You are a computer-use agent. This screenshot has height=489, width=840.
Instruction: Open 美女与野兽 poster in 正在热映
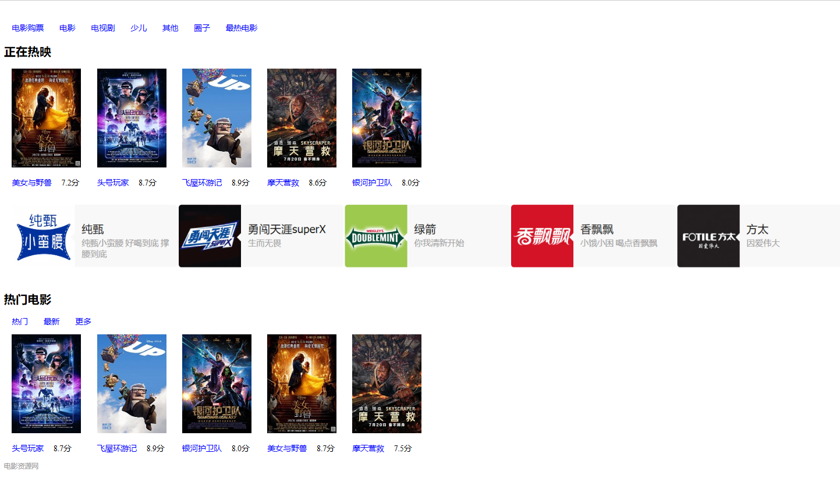(x=46, y=118)
